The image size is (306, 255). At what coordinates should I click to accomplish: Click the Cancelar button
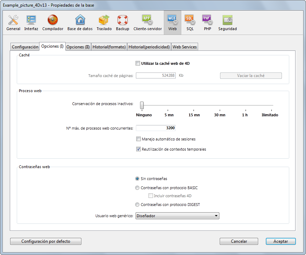239,241
